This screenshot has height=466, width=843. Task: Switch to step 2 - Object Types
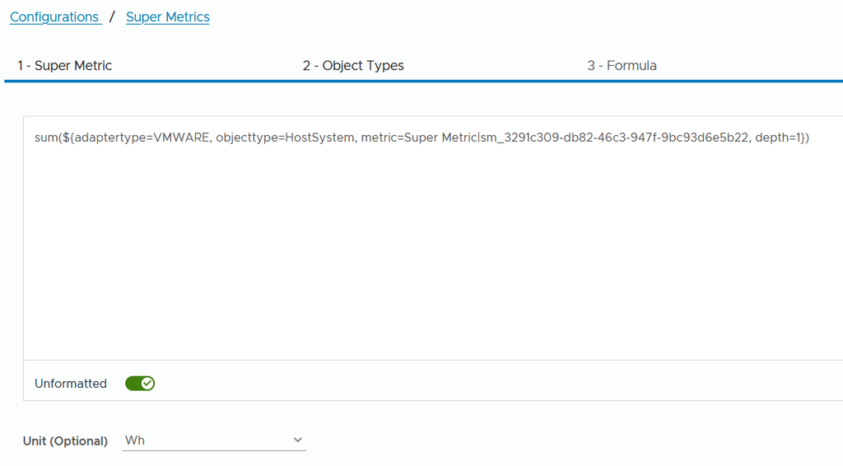[x=352, y=66]
